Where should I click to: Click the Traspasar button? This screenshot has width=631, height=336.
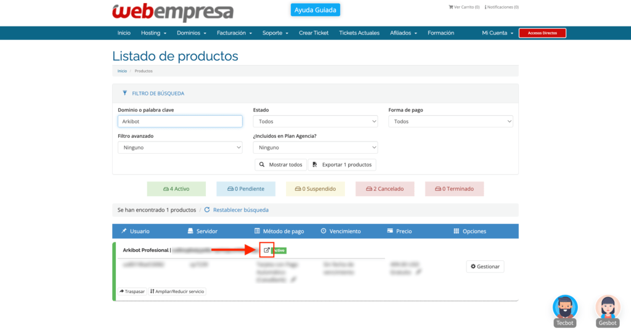[x=132, y=292]
